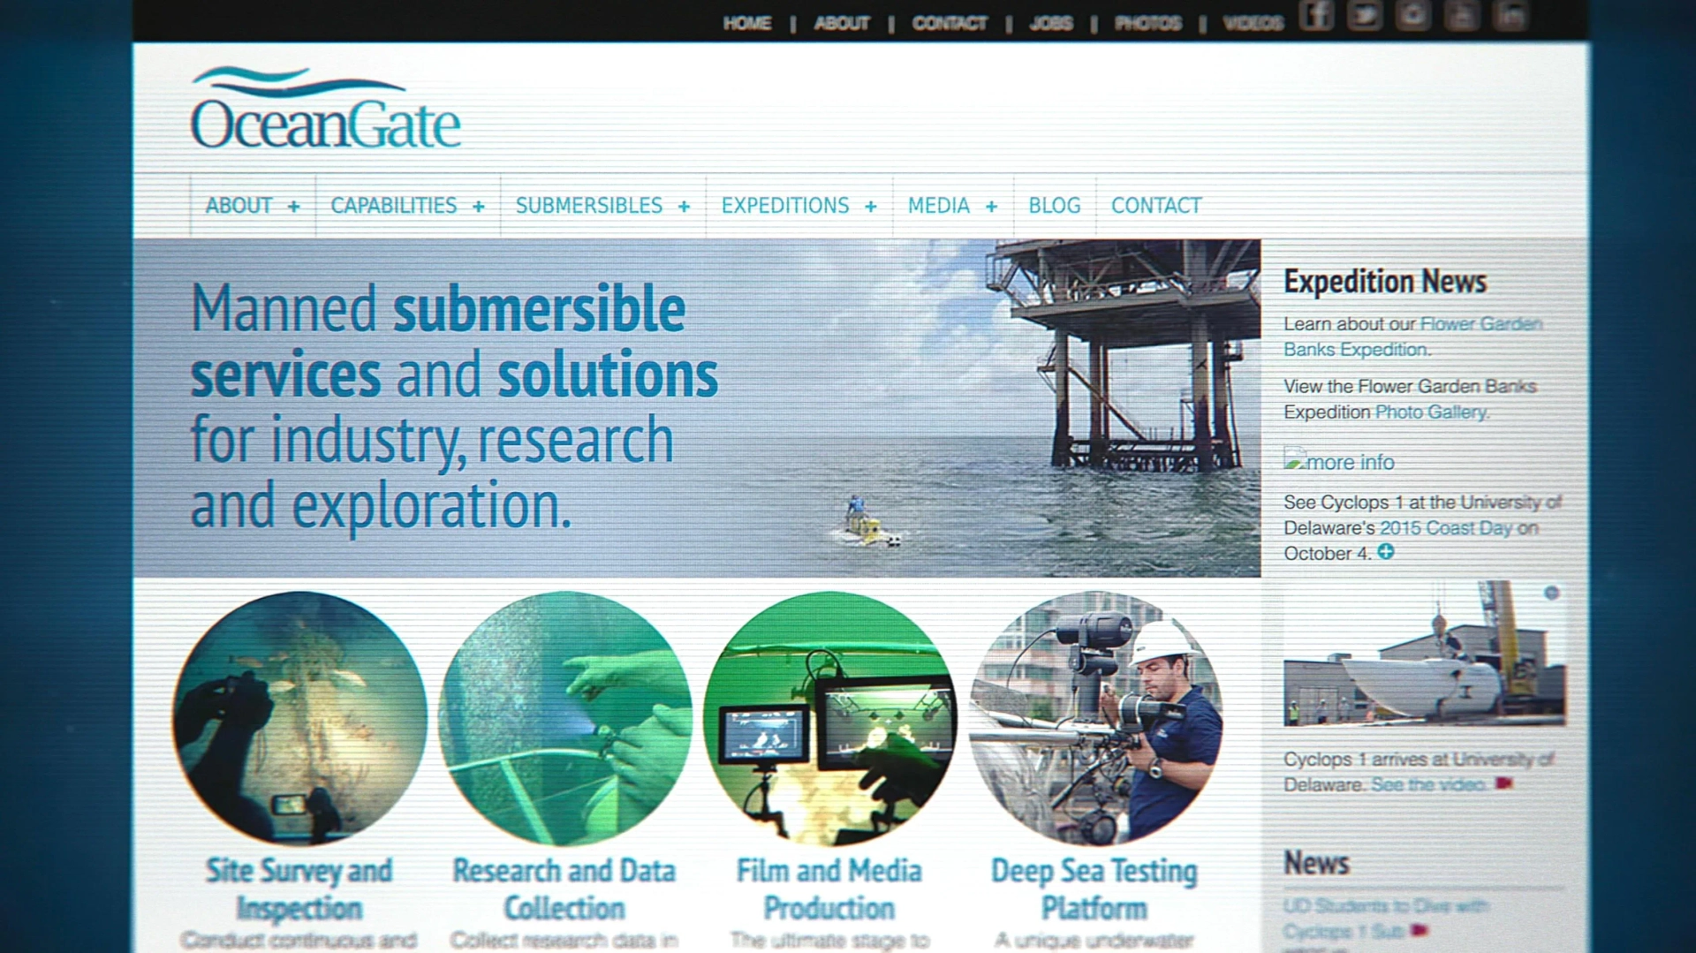Click the plus icon after October 4
The height and width of the screenshot is (953, 1696).
(x=1386, y=552)
